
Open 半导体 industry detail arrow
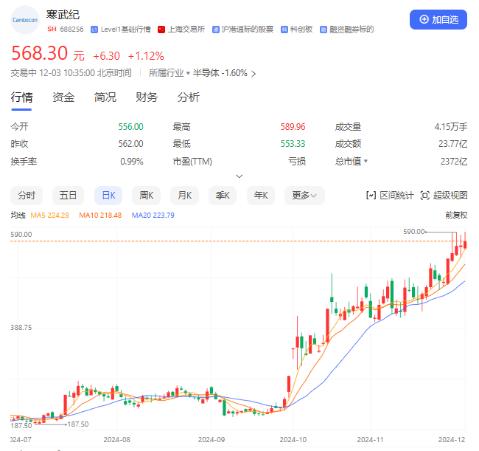coord(254,74)
